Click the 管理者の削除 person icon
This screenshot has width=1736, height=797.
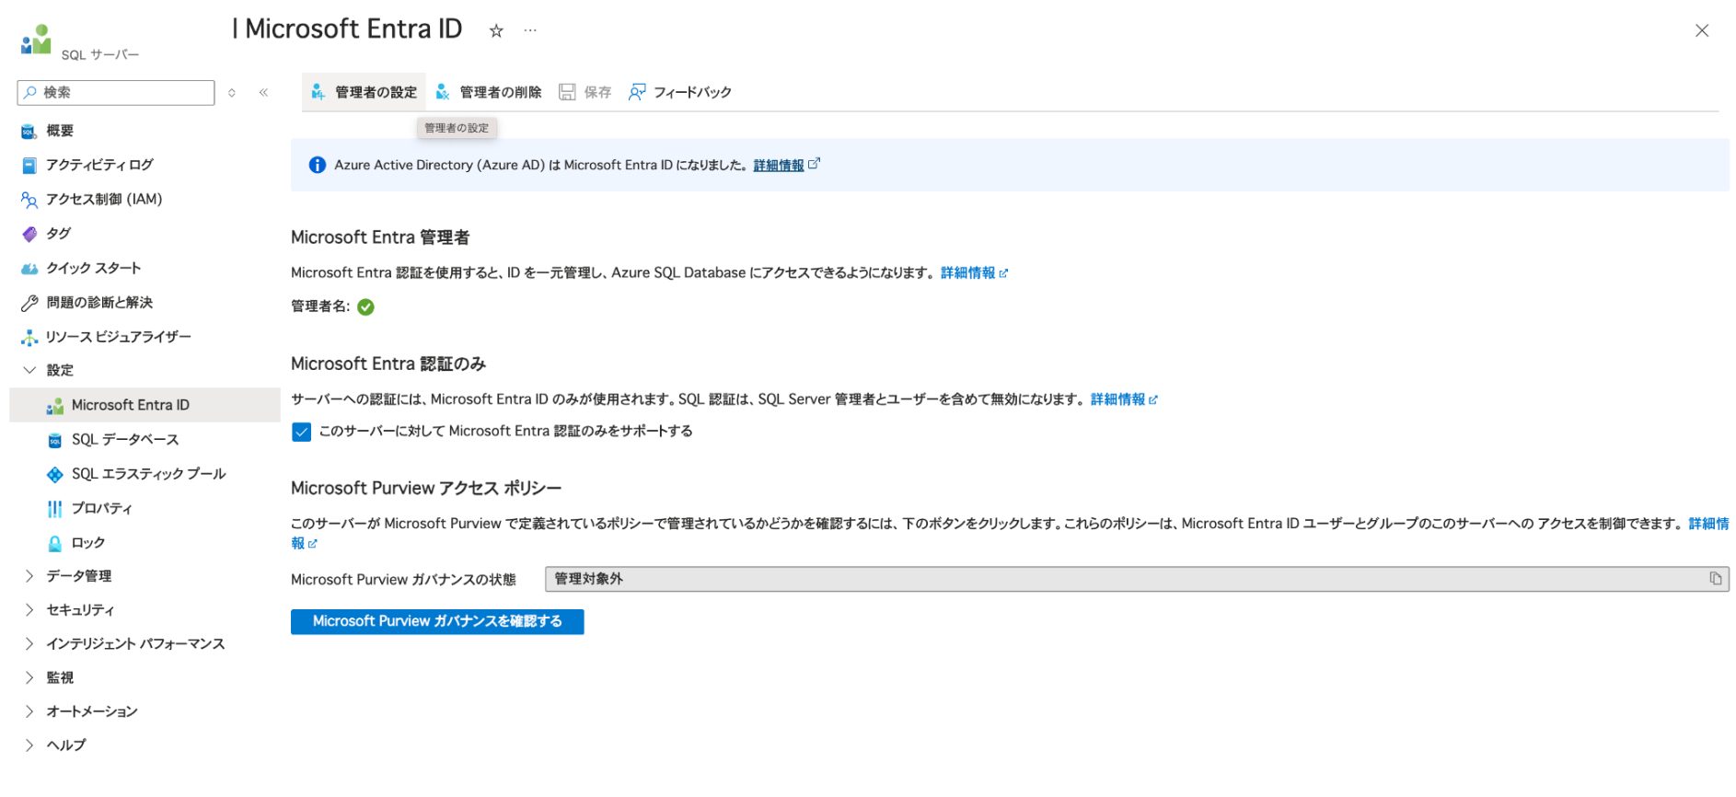tap(443, 92)
